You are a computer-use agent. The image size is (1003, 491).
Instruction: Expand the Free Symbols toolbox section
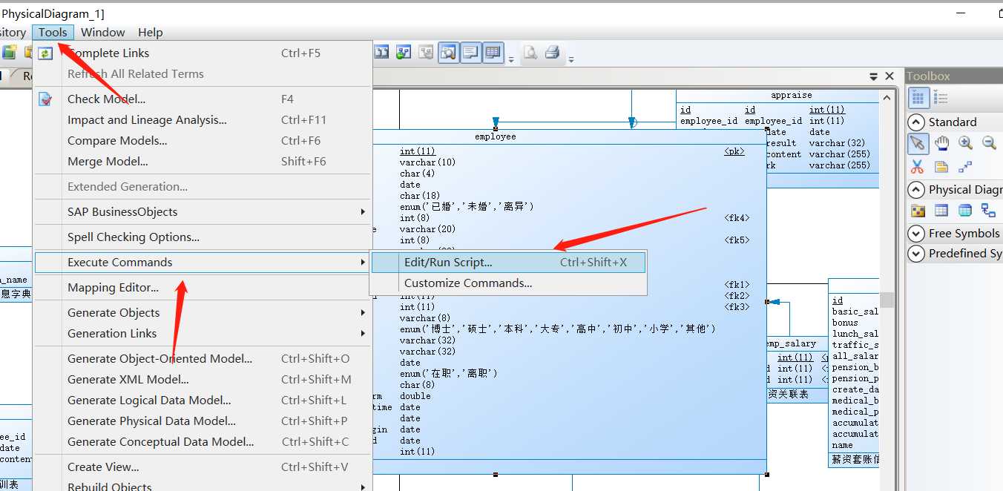[917, 234]
